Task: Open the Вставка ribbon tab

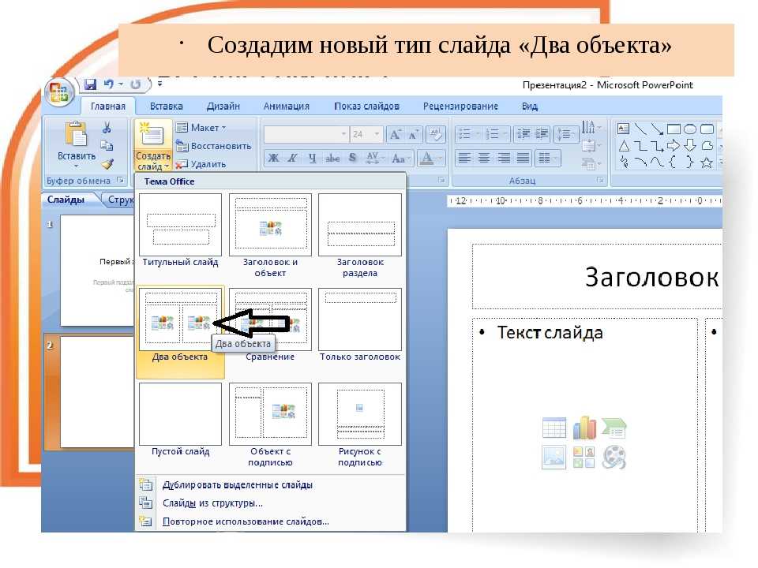Action: [x=167, y=106]
